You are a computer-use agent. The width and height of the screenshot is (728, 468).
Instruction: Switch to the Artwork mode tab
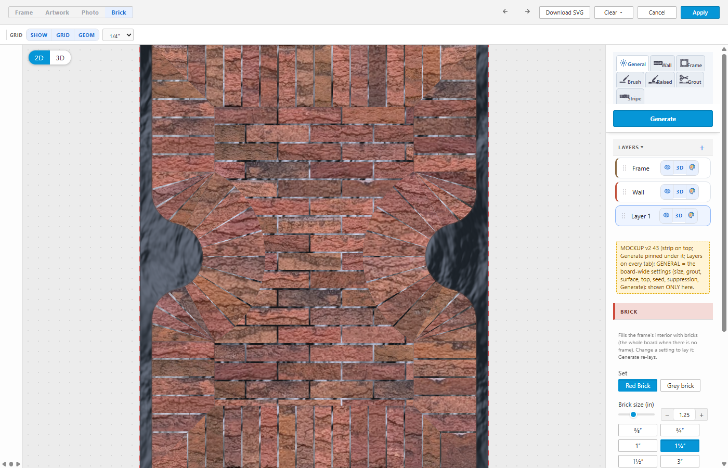tap(57, 12)
